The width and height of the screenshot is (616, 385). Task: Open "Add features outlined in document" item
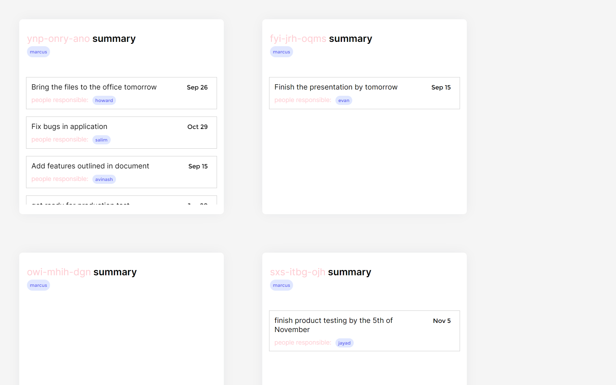(x=90, y=166)
